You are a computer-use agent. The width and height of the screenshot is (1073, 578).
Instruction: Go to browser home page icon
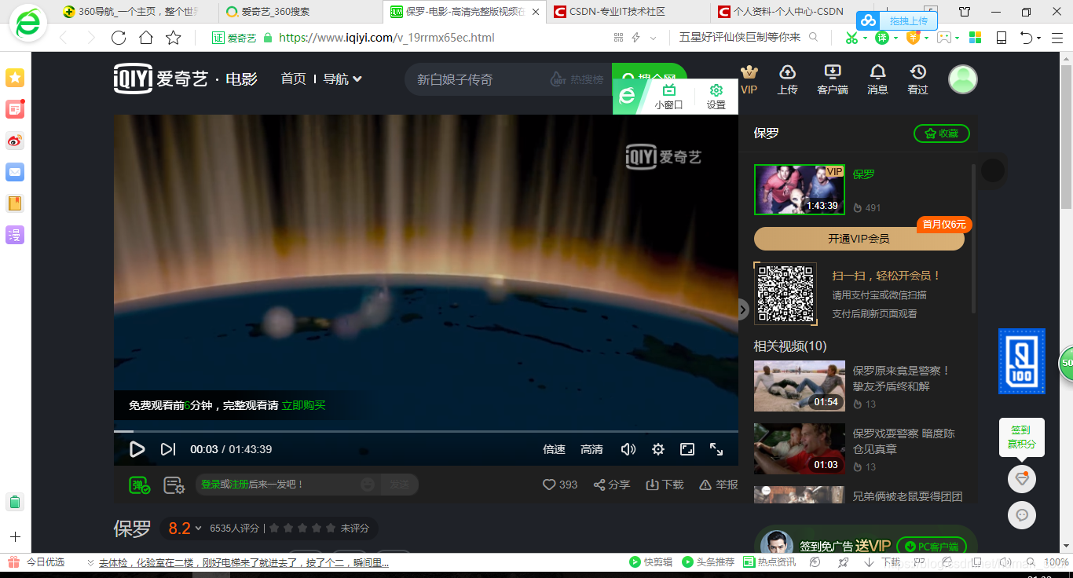(x=146, y=38)
